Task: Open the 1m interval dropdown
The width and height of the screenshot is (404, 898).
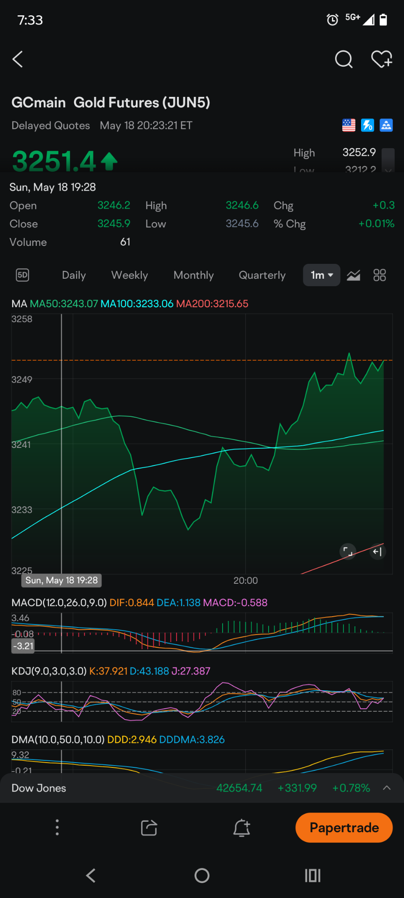Action: (x=322, y=275)
